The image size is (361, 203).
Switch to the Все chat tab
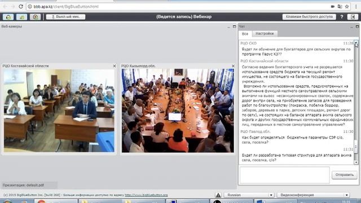245,34
